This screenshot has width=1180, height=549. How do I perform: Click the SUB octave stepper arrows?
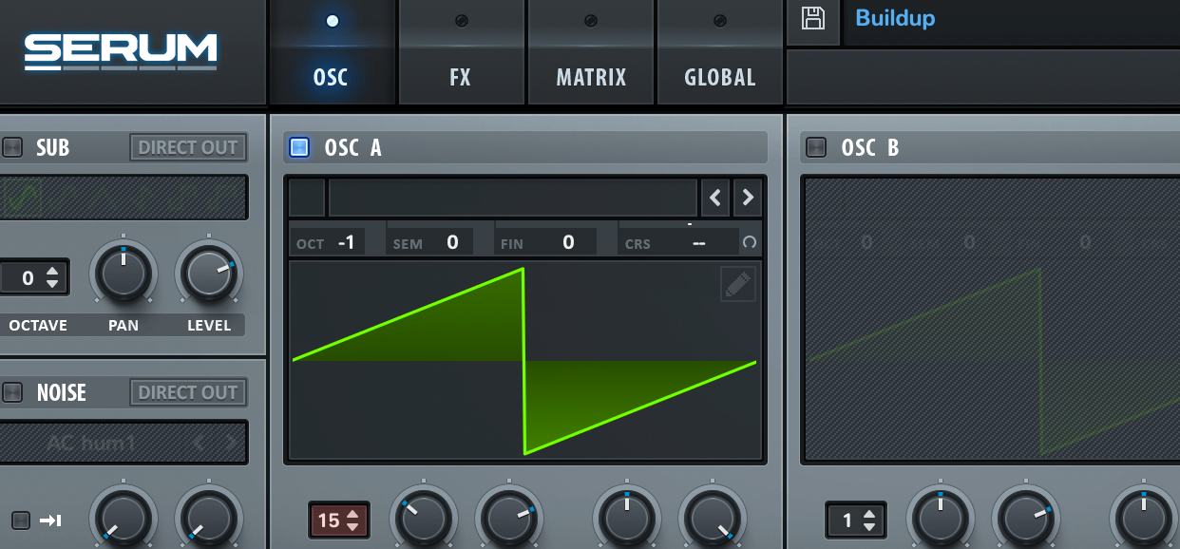click(53, 278)
